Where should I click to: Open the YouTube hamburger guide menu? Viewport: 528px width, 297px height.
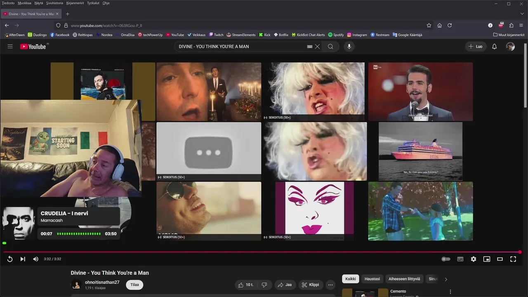10,47
